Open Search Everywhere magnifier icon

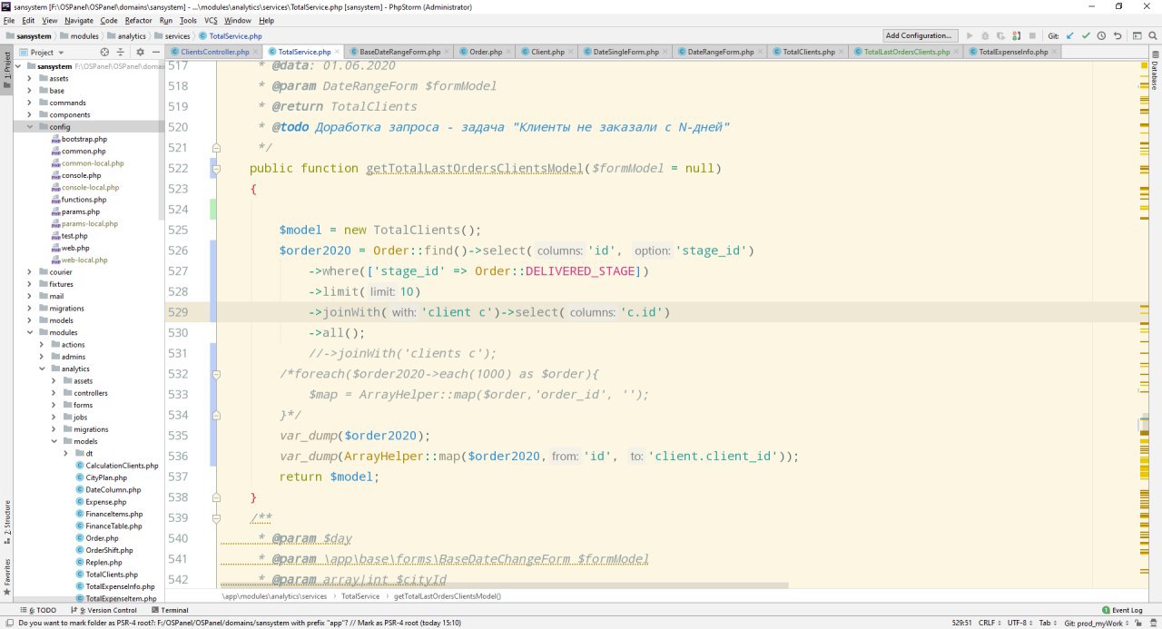click(x=1152, y=35)
